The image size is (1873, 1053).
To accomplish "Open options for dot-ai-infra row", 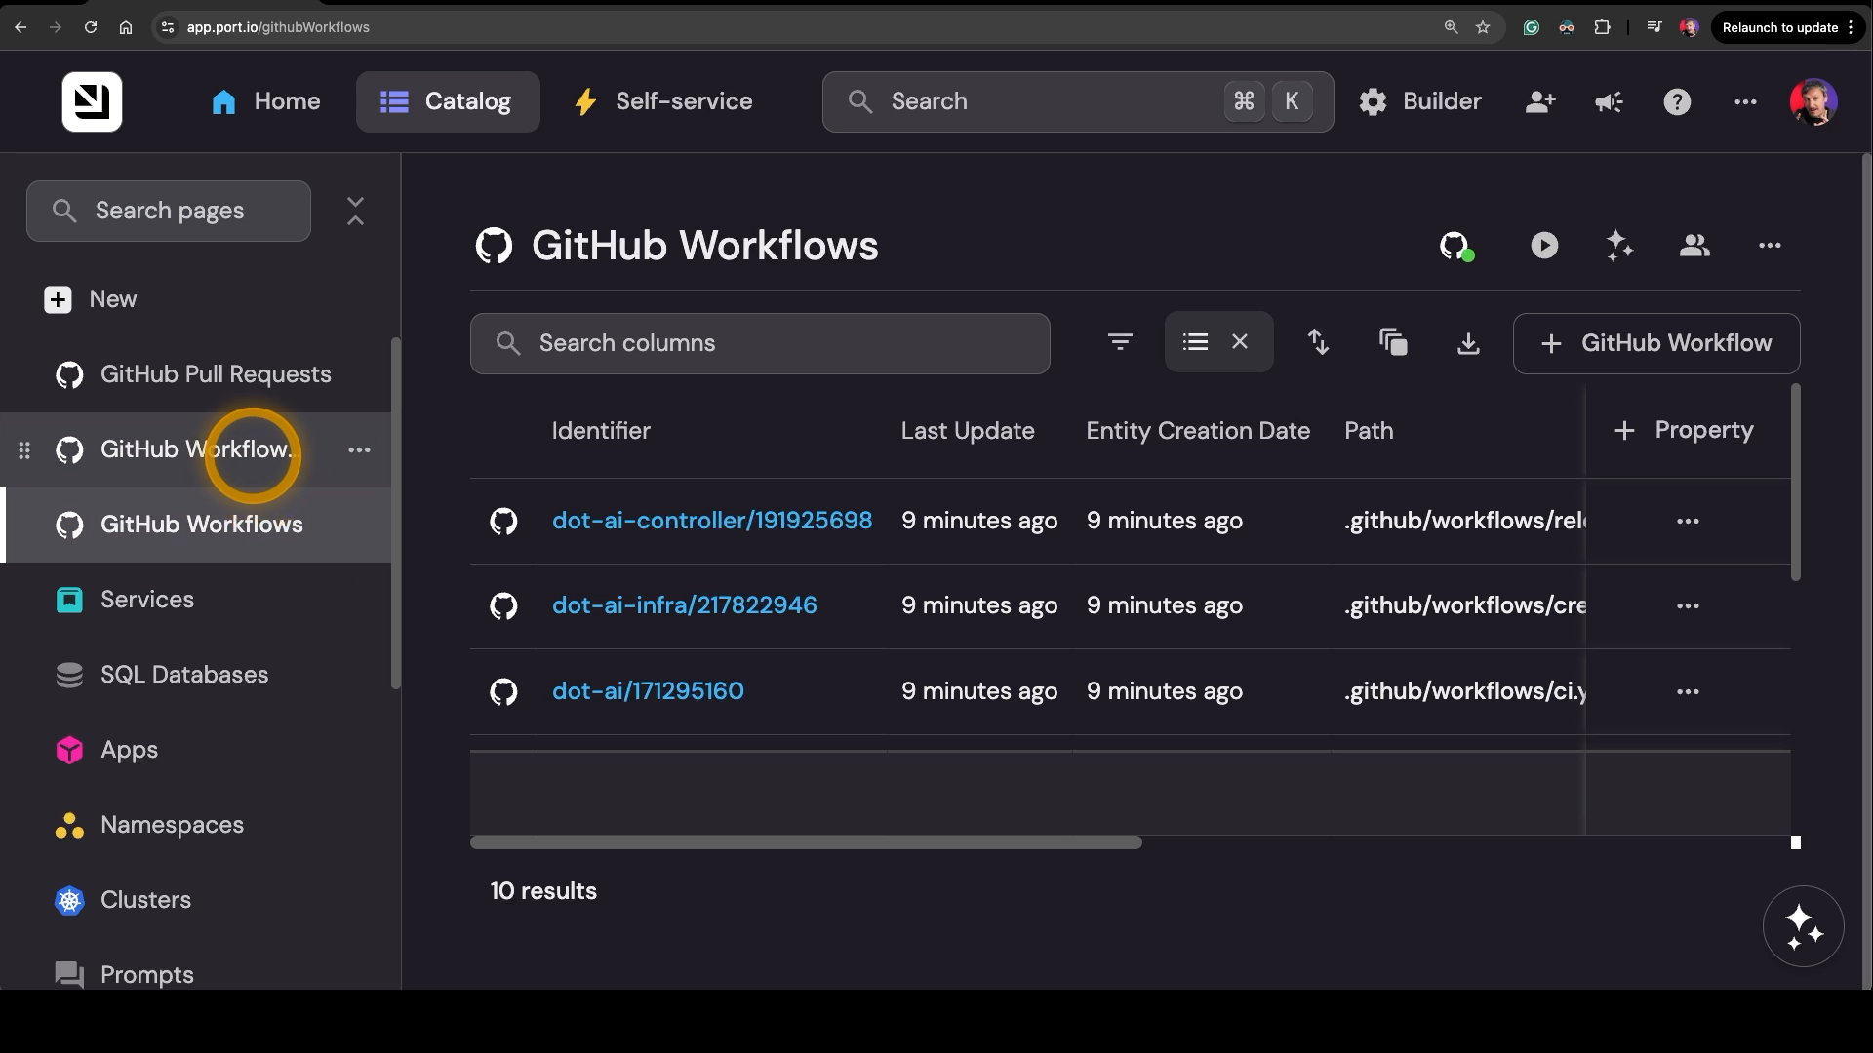I will pos(1688,606).
